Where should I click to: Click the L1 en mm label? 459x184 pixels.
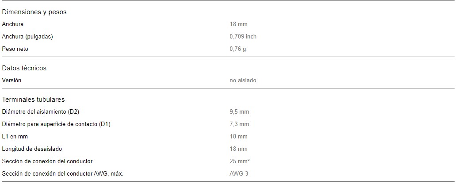(15, 137)
